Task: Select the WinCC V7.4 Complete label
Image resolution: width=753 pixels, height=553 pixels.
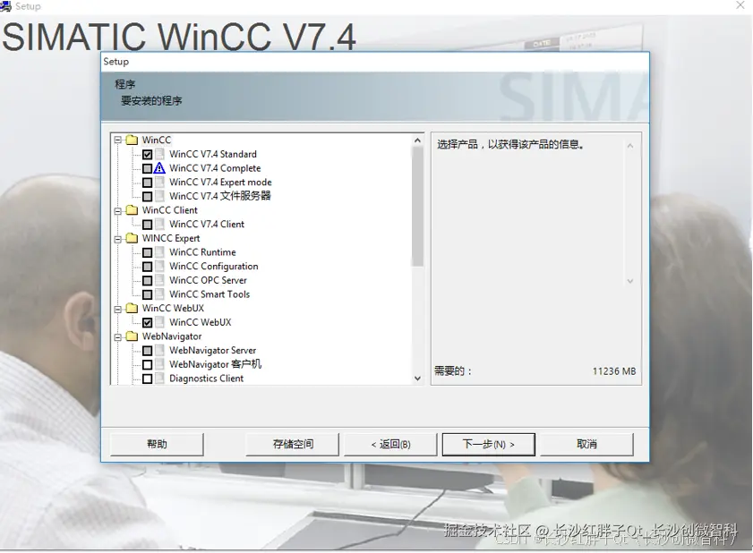Action: pyautogui.click(x=215, y=168)
